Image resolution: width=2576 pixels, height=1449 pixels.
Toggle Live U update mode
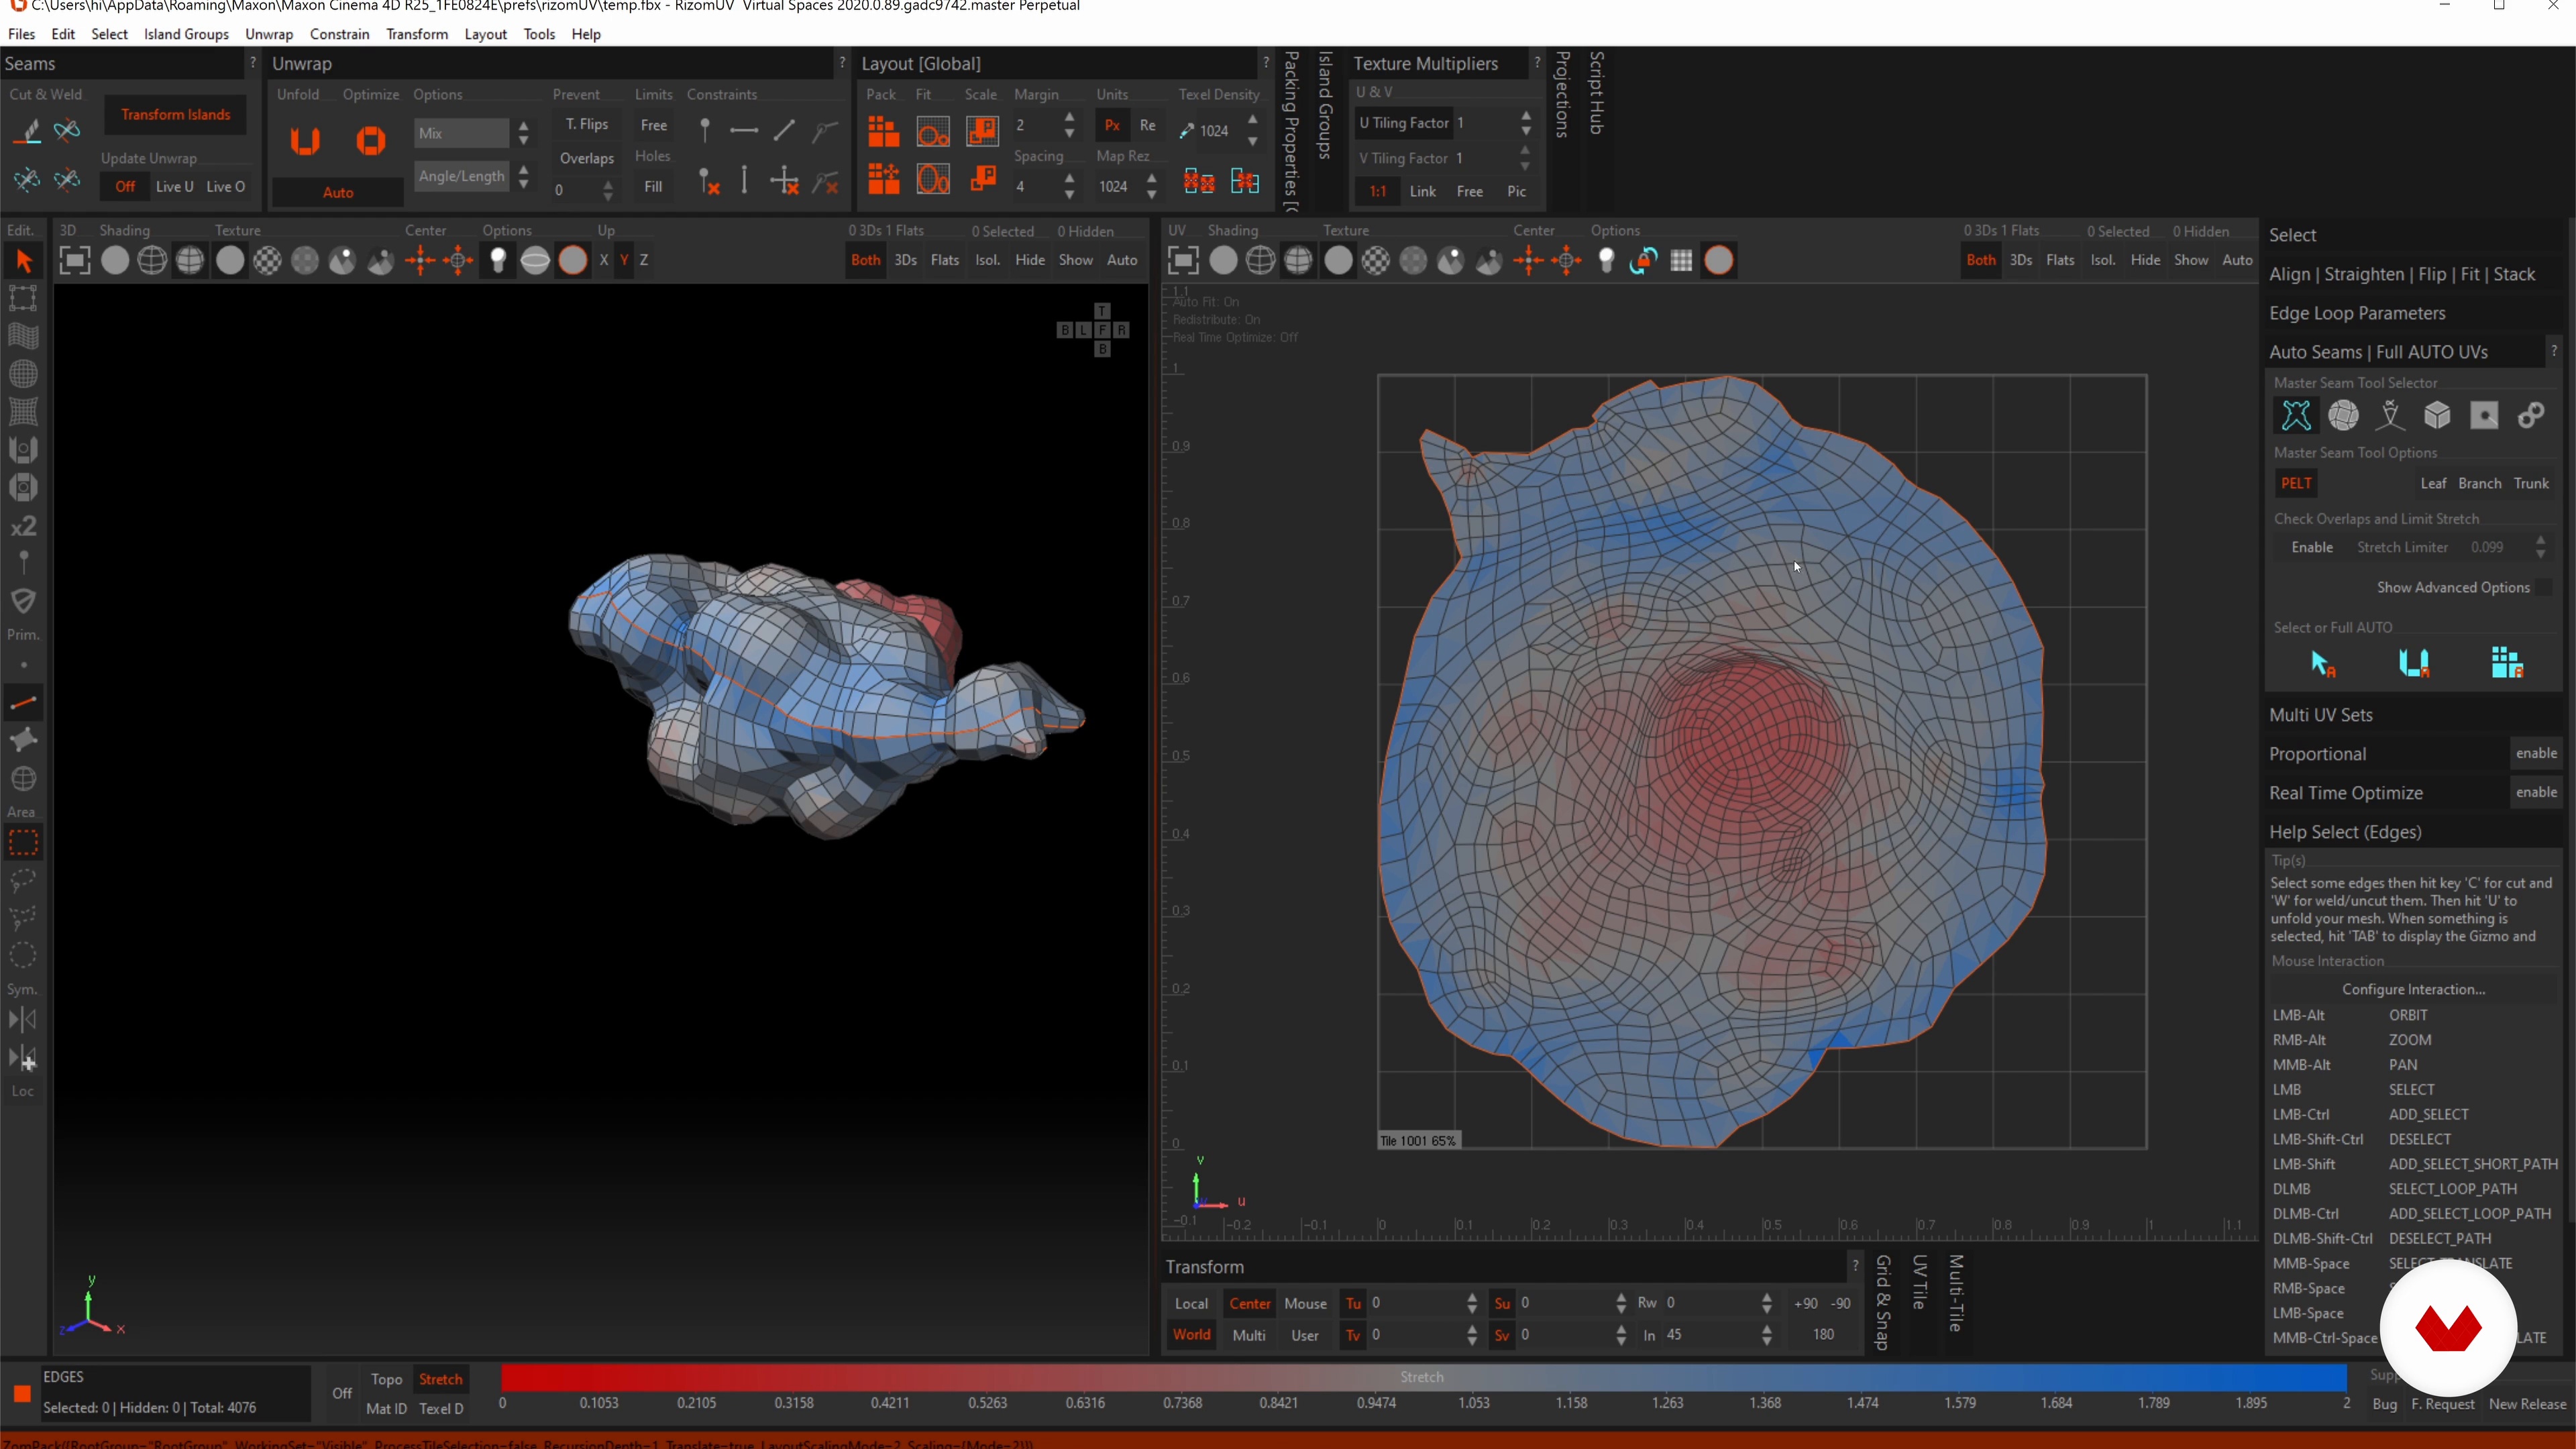point(174,186)
